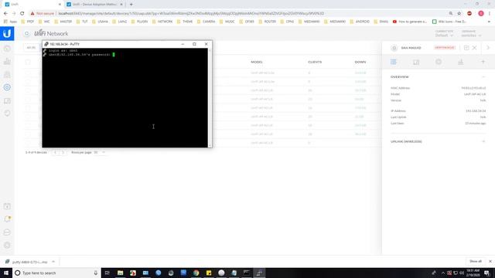Select the Devices icon in sidebar
Screen dimensions: 495x278
pos(7,87)
